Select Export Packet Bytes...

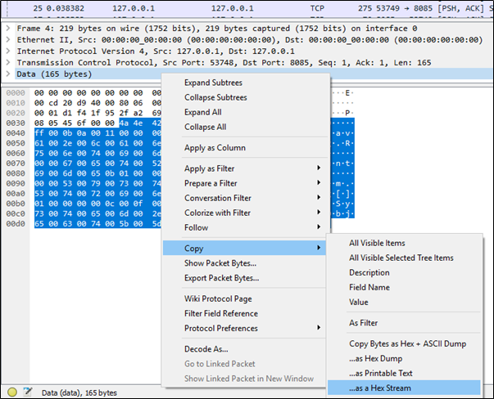point(221,278)
